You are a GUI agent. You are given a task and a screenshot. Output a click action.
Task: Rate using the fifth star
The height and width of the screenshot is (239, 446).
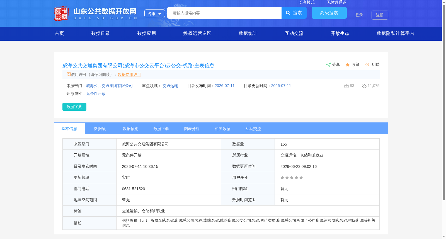click(301, 178)
